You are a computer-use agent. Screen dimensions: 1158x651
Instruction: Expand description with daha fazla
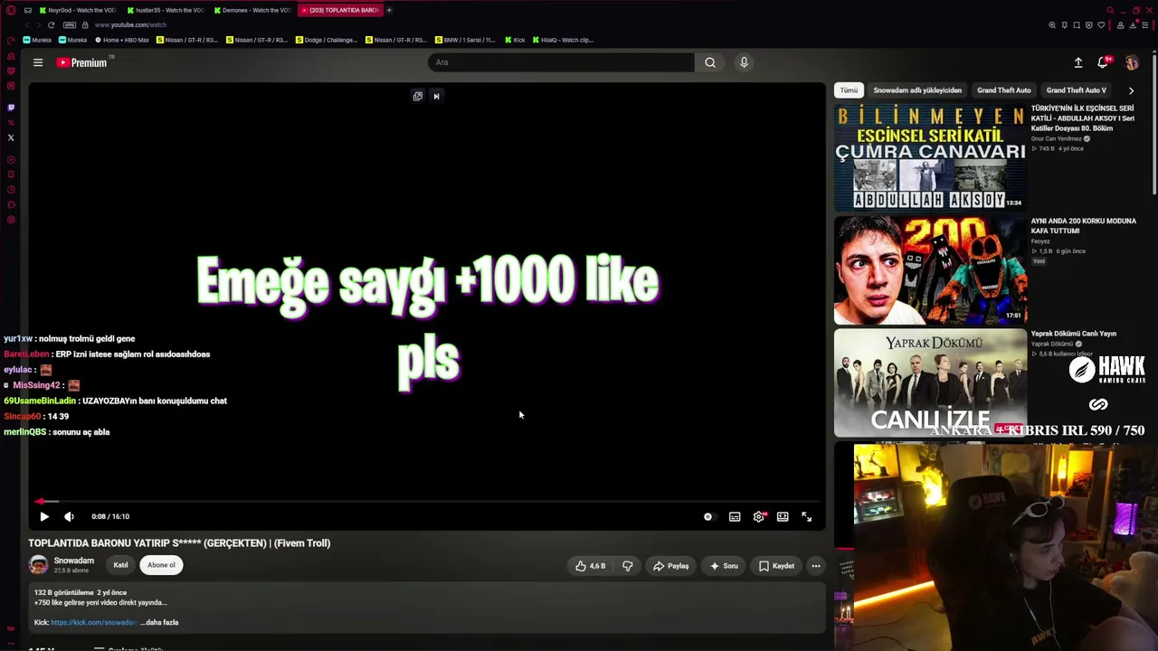(159, 622)
